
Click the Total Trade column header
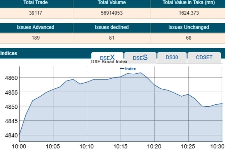[x=35, y=2]
